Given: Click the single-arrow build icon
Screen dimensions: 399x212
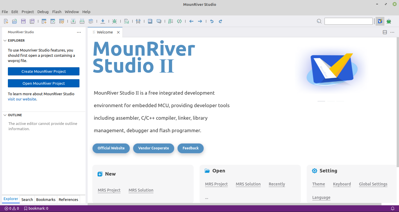Looking at the screenshot, I should coord(73,21).
